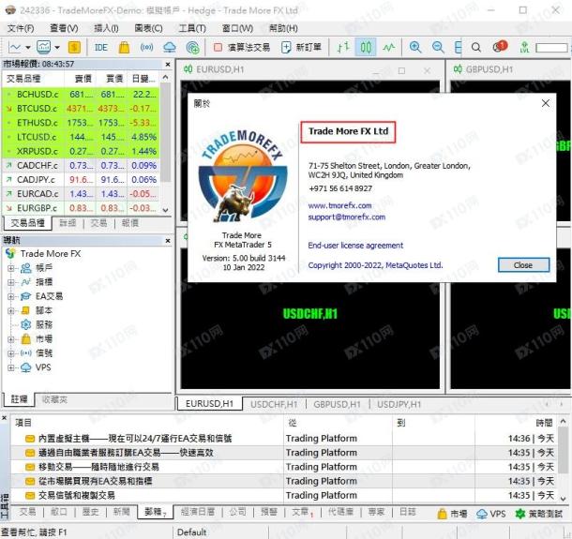
Task: Switch to 詳細 tab in Market Watch
Action: click(x=68, y=223)
